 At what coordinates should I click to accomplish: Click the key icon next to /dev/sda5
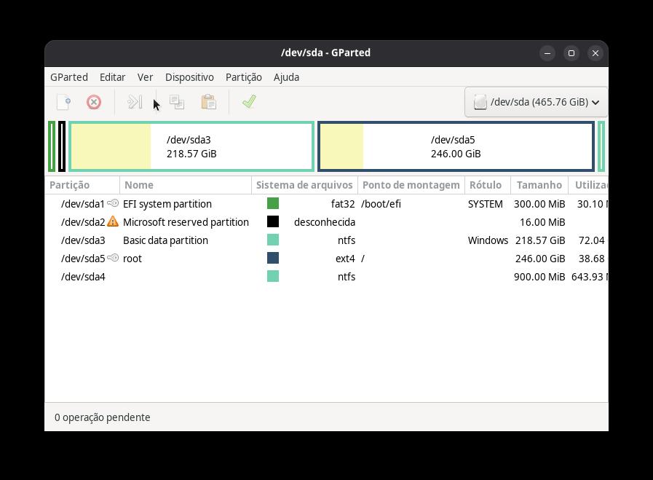pyautogui.click(x=113, y=258)
